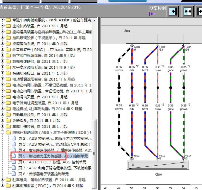Click the right-arrow view control button

tap(173, 12)
